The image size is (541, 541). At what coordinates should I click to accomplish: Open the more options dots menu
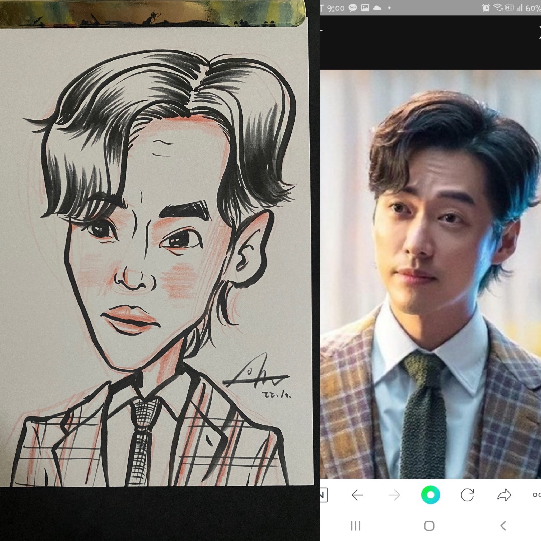click(x=537, y=495)
